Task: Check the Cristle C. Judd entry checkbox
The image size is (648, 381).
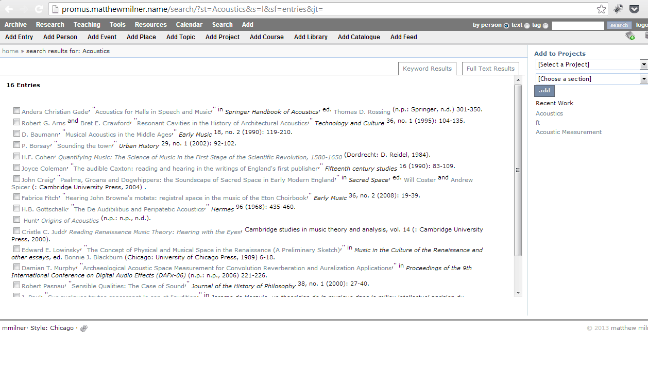Action: click(17, 231)
